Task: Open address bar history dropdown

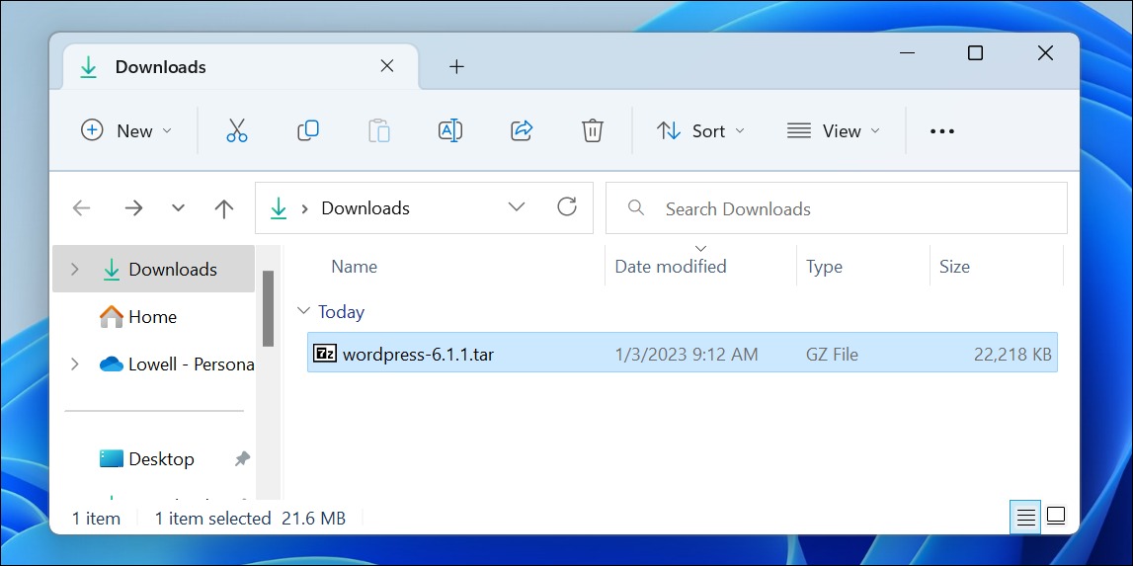Action: tap(516, 207)
